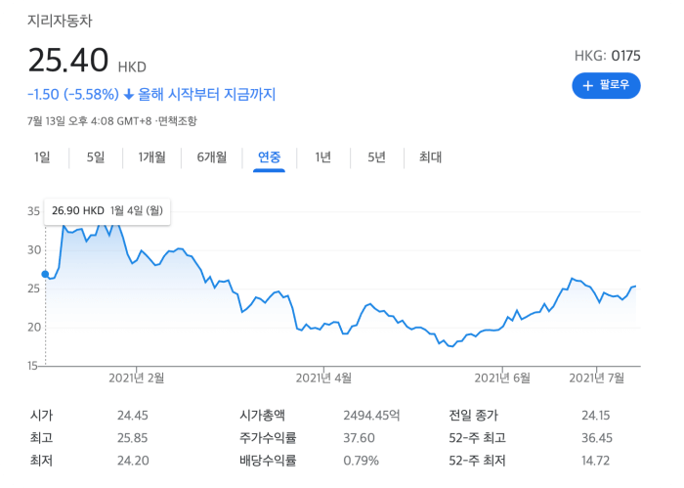Screen dimensions: 684x488
Task: Click the 팔로우 follow button
Action: click(606, 85)
